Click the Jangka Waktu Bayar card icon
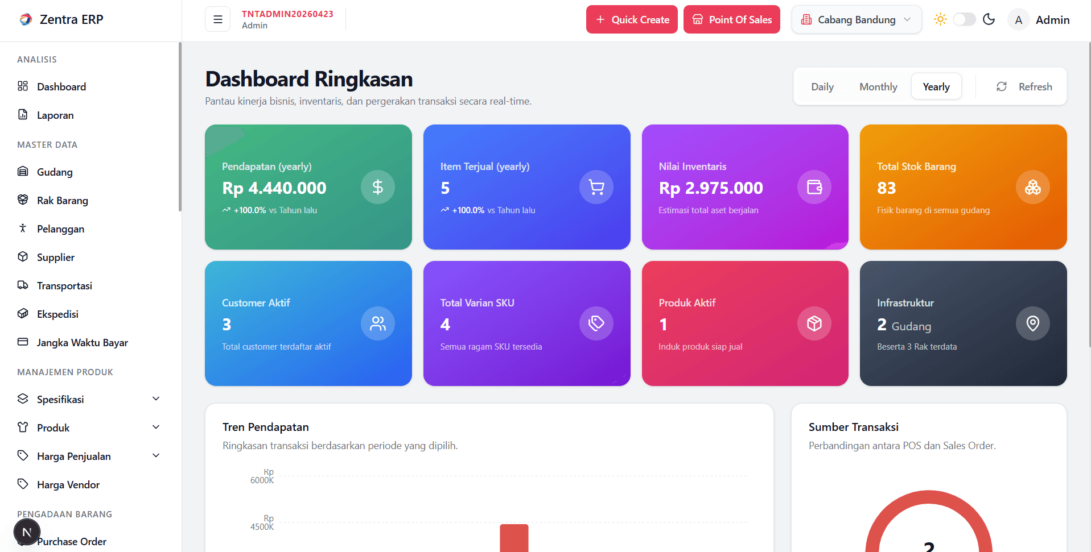 [23, 342]
